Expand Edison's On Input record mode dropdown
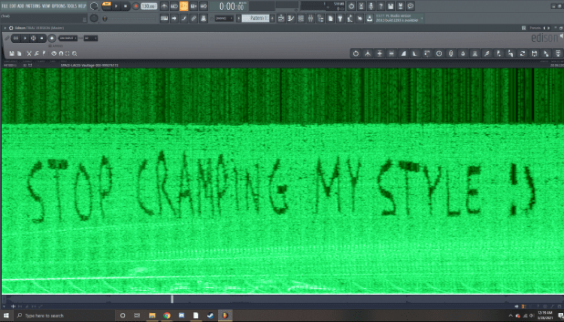564x322 pixels. [68, 38]
